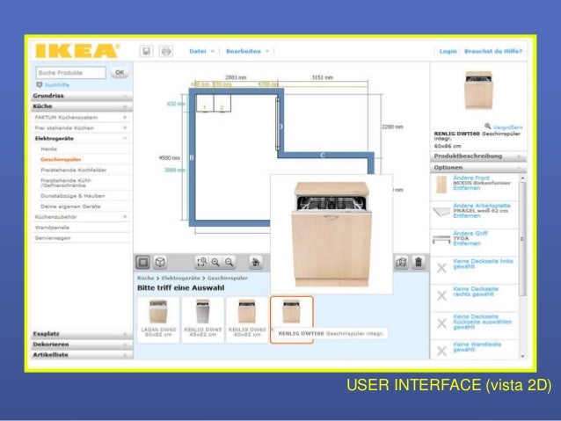Image resolution: width=561 pixels, height=421 pixels.
Task: Expand the Essplatz section
Action: tap(82, 334)
